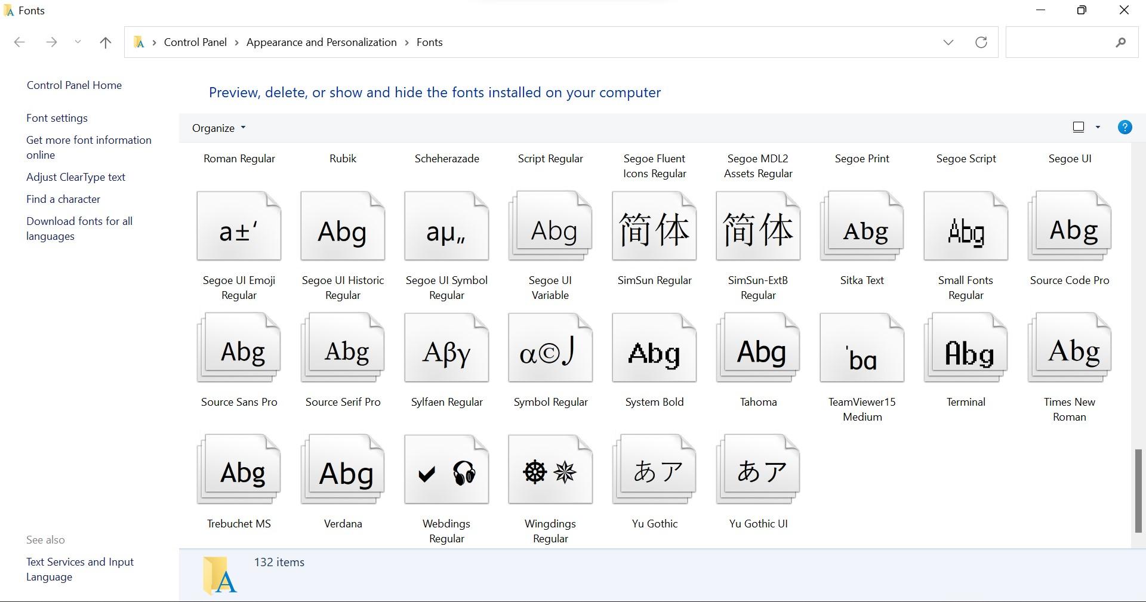Open the Times New Roman font family
1146x602 pixels.
[1068, 348]
